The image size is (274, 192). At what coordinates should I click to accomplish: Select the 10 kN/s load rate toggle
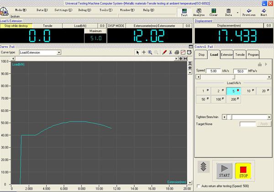[250, 91]
